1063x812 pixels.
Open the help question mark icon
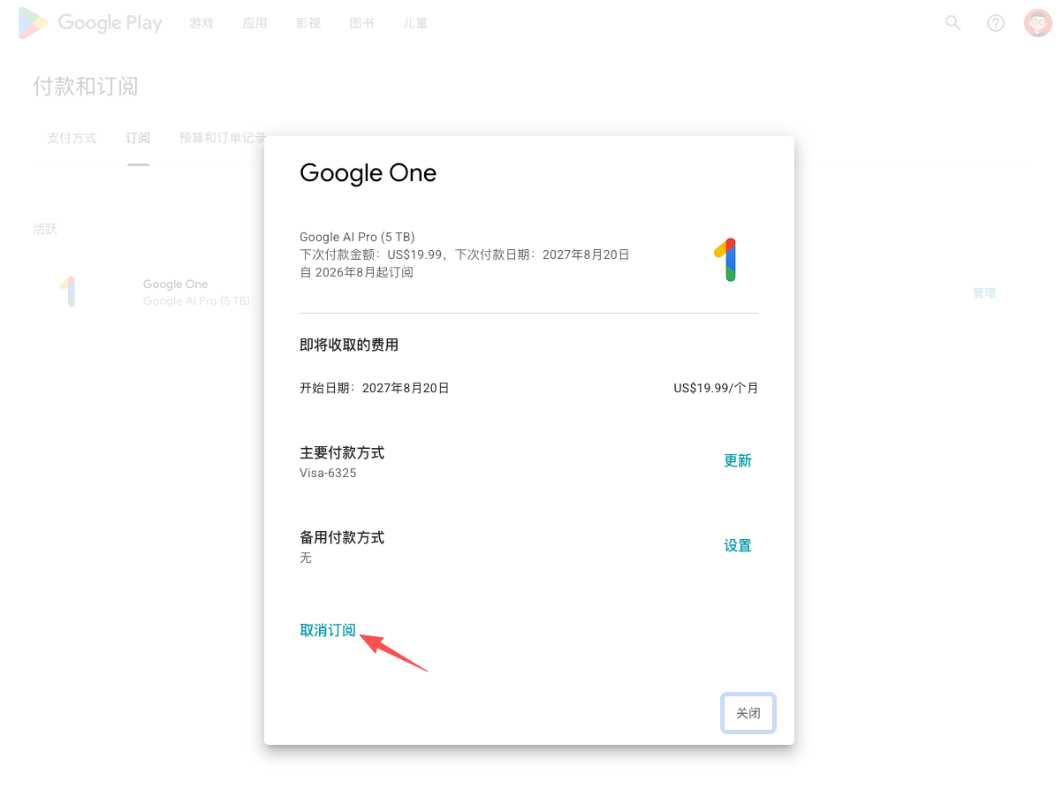click(x=996, y=23)
